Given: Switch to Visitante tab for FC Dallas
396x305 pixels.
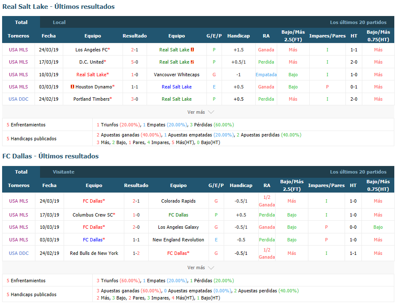Looking at the screenshot, I should tap(63, 172).
